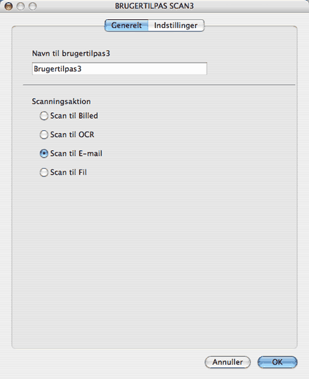Confirm settings with the OK button

click(x=277, y=362)
